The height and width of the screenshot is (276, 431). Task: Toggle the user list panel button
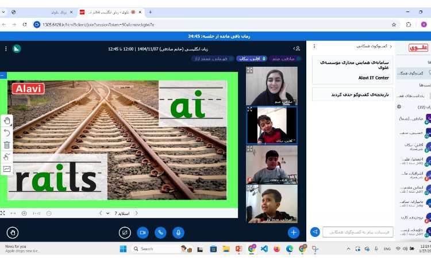[x=297, y=49]
